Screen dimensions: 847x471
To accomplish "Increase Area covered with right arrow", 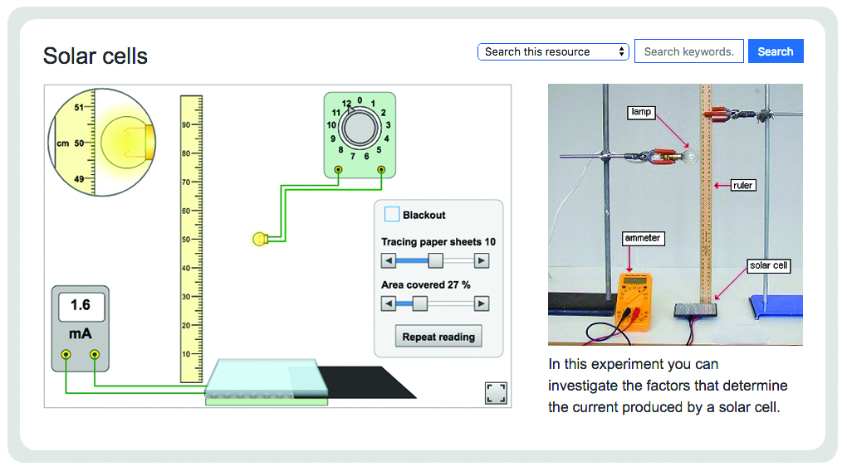I will (482, 303).
